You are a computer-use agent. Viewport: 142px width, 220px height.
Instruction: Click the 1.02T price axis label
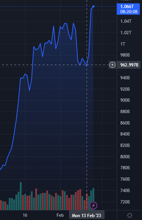coord(126,33)
